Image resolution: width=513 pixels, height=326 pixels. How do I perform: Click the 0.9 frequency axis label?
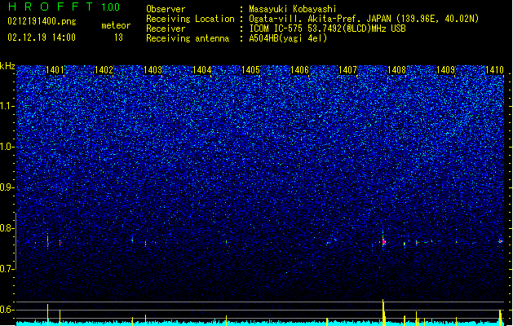coord(7,187)
